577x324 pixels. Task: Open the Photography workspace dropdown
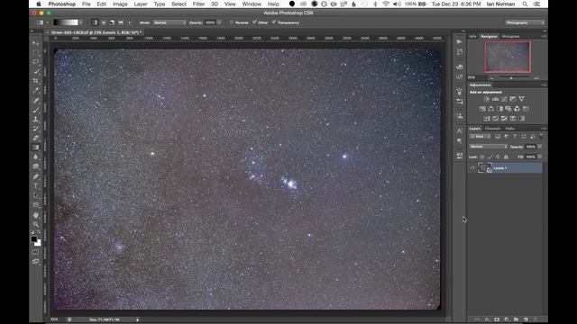[x=525, y=22]
